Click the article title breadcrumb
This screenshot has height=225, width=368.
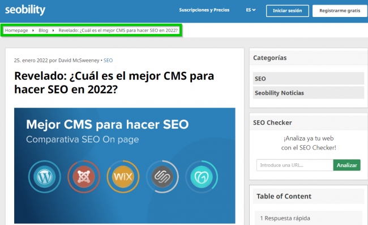118,30
